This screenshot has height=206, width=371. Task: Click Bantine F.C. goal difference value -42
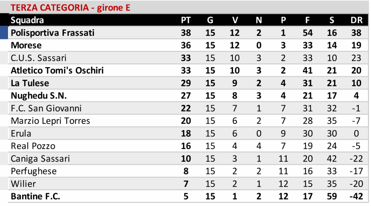356,196
